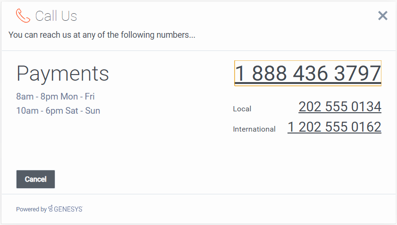Select the Payments heading
The image size is (397, 225).
(63, 74)
